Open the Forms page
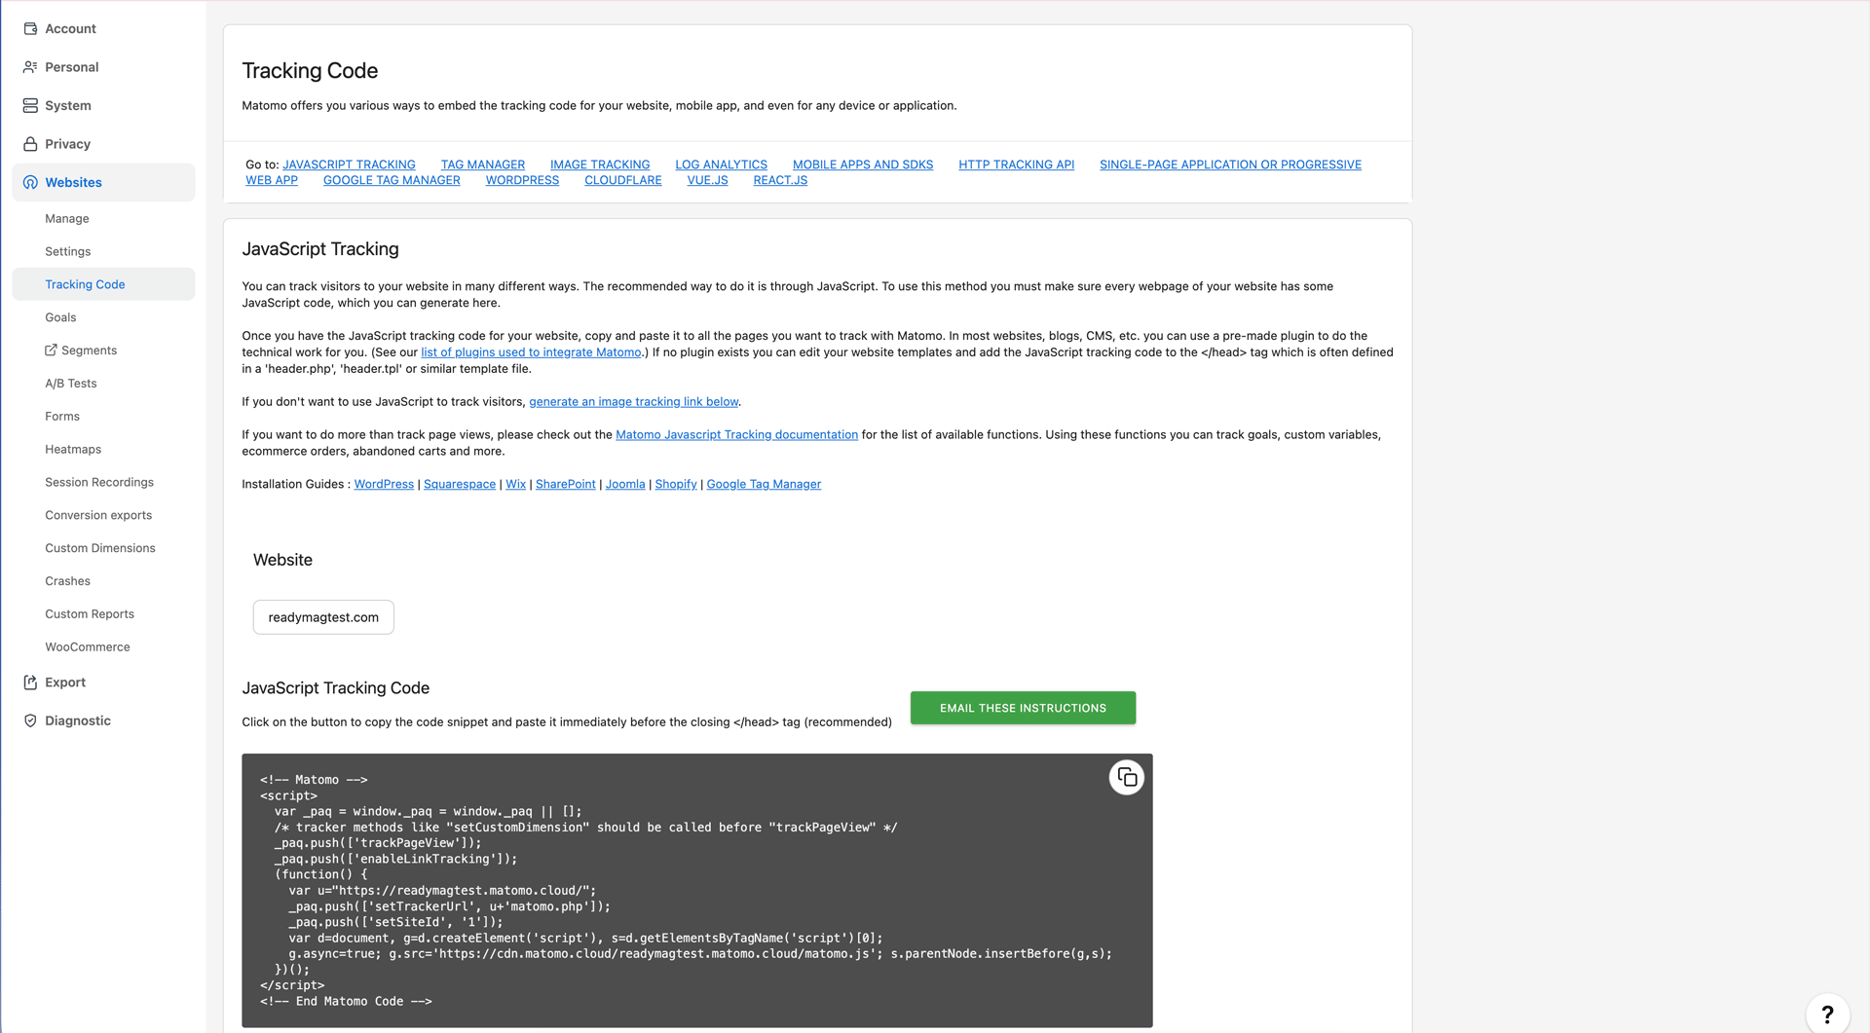 point(62,417)
